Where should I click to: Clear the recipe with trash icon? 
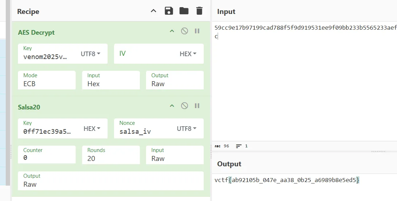(x=199, y=11)
